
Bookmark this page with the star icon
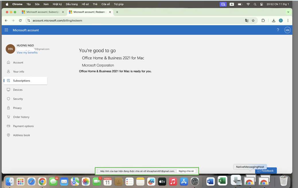[x=253, y=21]
